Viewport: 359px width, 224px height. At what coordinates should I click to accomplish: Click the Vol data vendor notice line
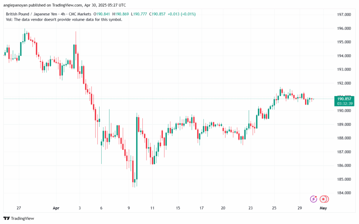pyautogui.click(x=64, y=20)
